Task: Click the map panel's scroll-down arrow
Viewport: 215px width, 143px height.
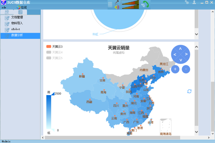Action: point(197,132)
